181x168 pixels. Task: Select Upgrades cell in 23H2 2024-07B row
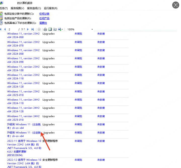(48, 42)
